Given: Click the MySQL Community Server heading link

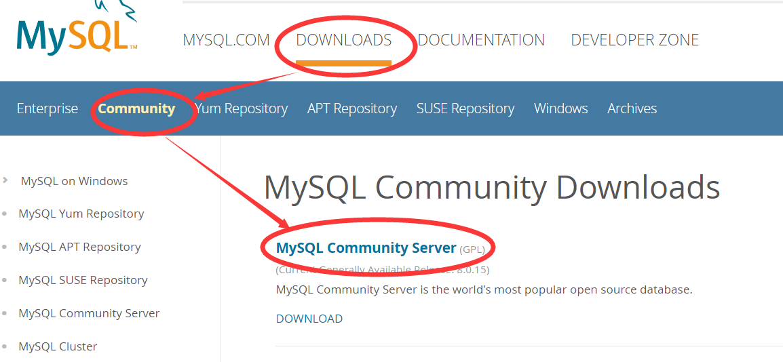Looking at the screenshot, I should click(x=366, y=248).
